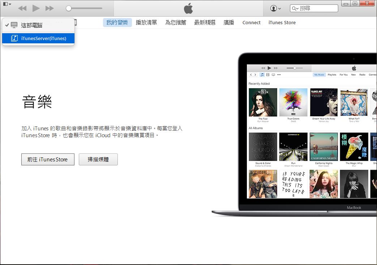Click the fast-forward playback button
Screen dimensions: 377x265
click(50, 8)
